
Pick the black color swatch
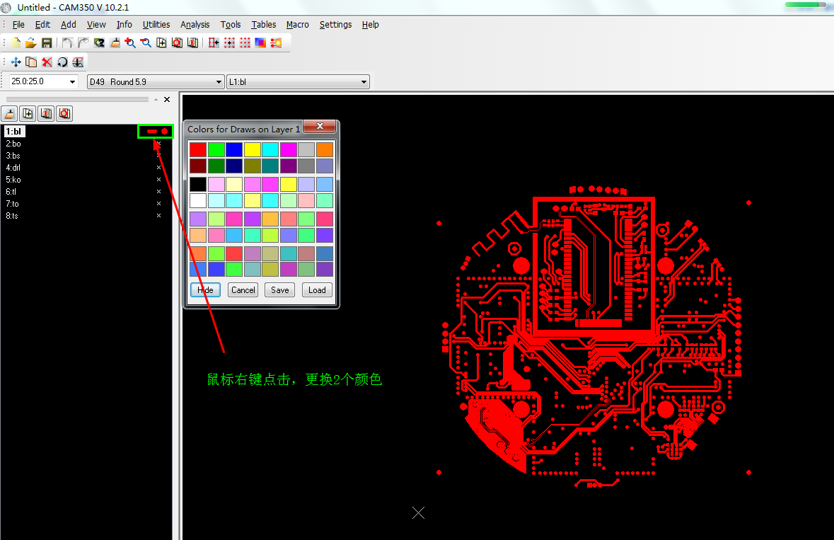198,185
